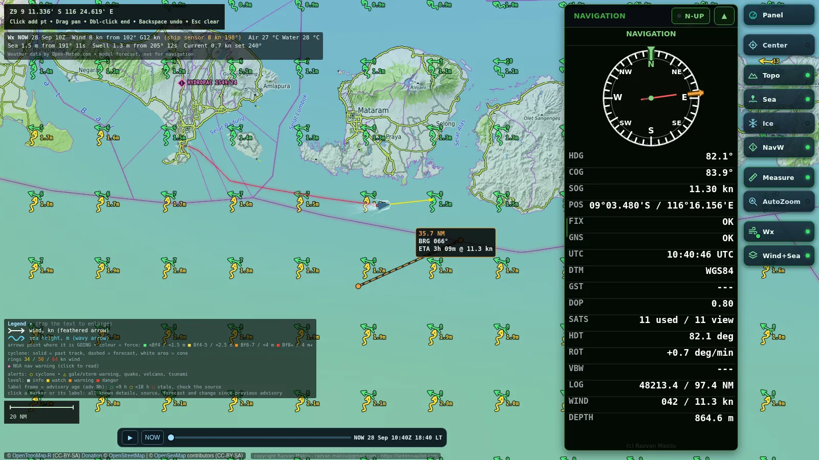Click the DEPTH reading 864.6 m
Viewport: 819px width, 460px height.
pyautogui.click(x=714, y=418)
